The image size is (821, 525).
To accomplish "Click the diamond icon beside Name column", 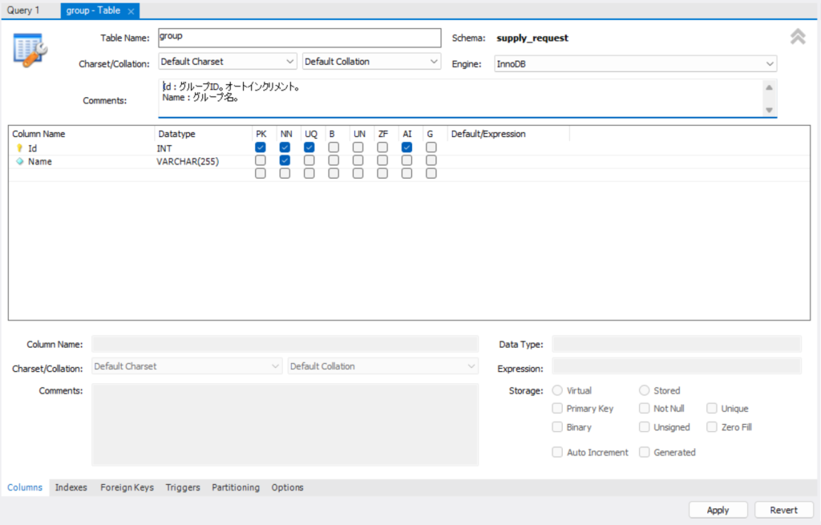I will coord(20,161).
